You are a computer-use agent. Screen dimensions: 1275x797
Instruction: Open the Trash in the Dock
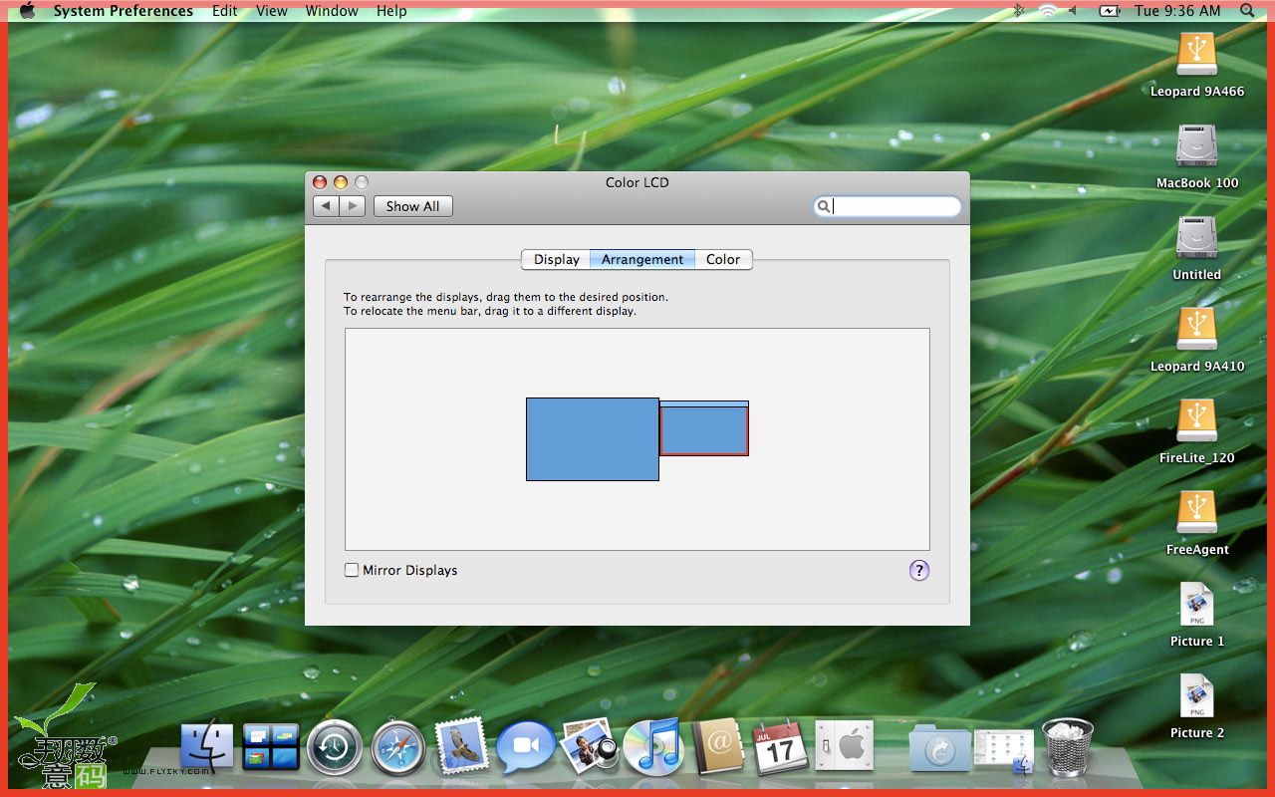1067,746
